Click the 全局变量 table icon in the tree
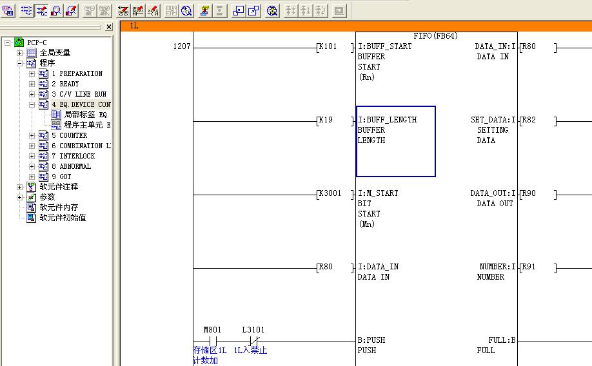The width and height of the screenshot is (592, 366). tap(32, 53)
